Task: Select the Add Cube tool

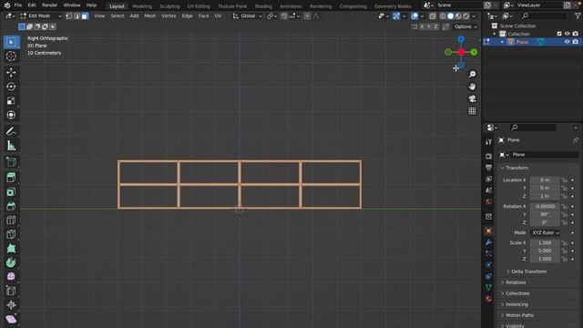Action: (11, 162)
